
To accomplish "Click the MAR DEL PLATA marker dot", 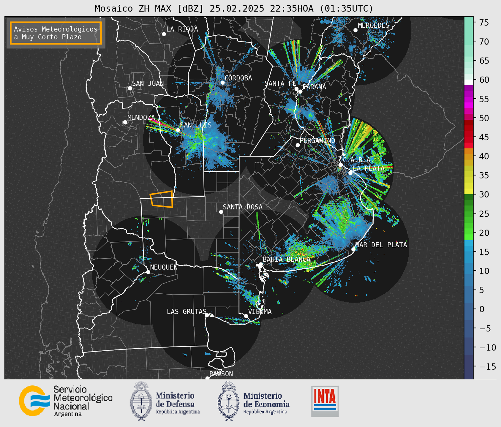I will tap(353, 249).
